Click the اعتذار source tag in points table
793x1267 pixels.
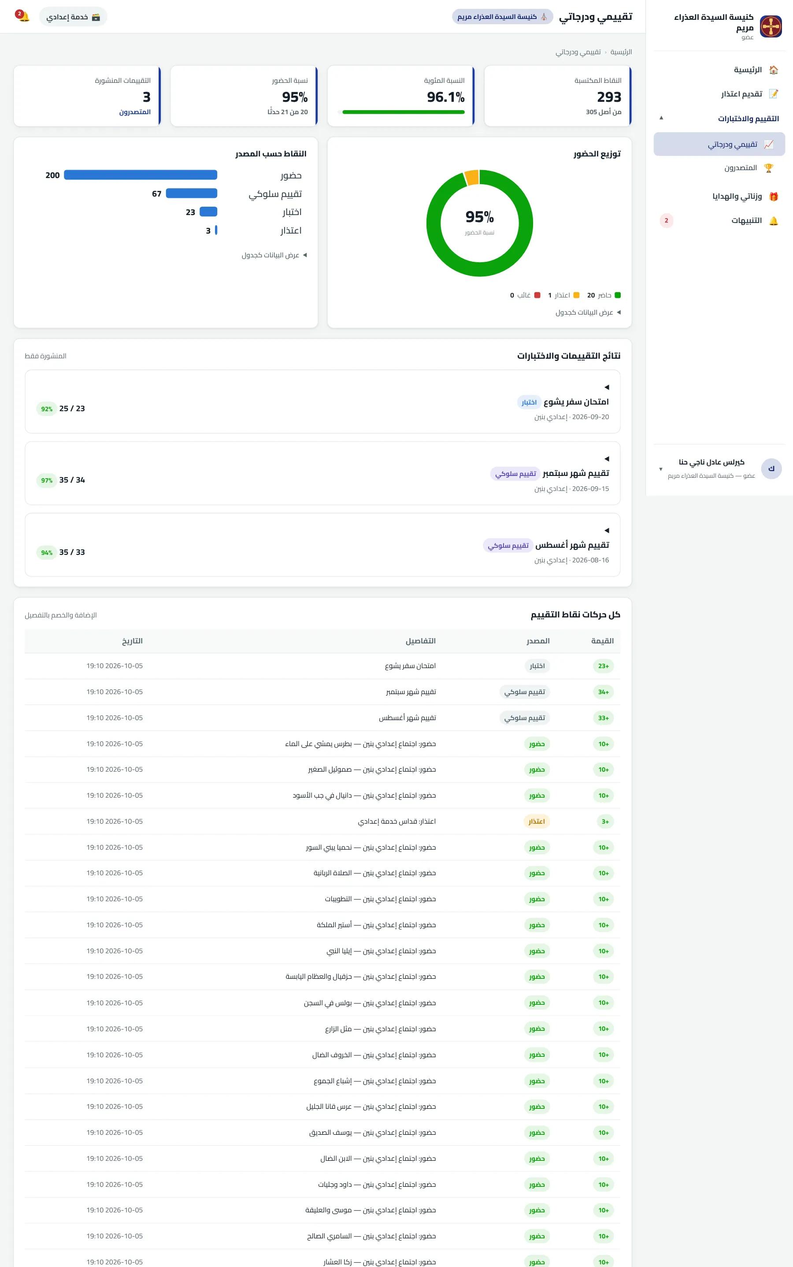[x=537, y=821]
